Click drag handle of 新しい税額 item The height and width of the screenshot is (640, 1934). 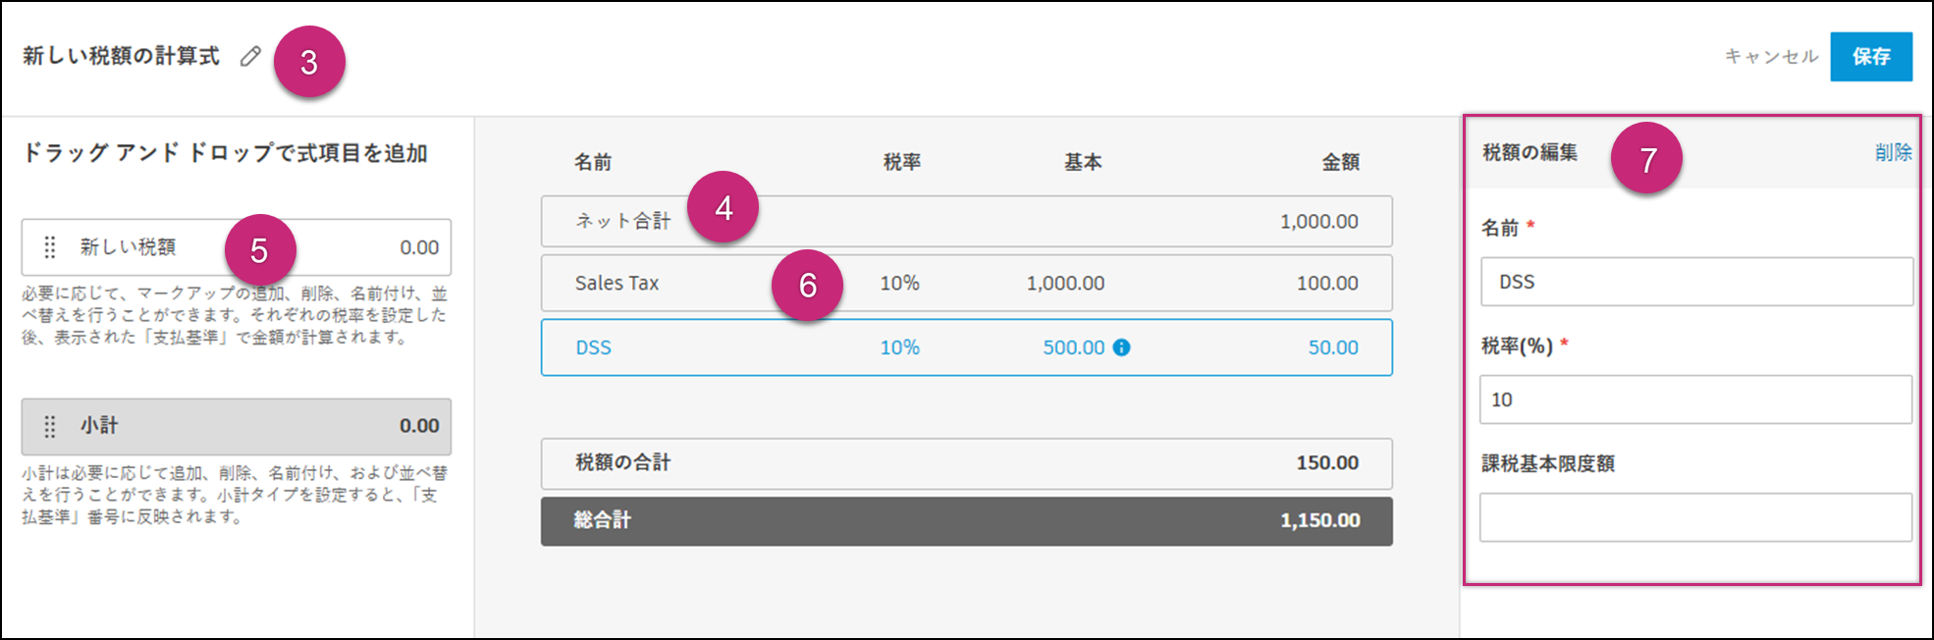point(50,247)
